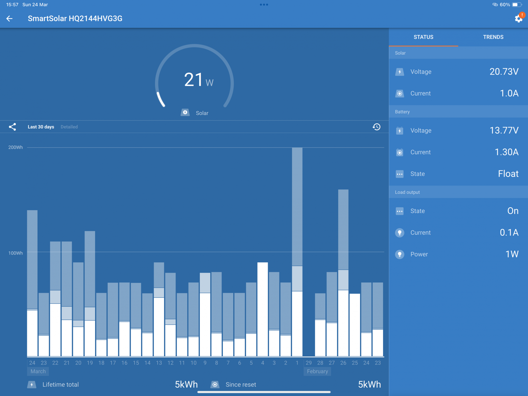Tap the three dots multitasking menu

pyautogui.click(x=264, y=5)
